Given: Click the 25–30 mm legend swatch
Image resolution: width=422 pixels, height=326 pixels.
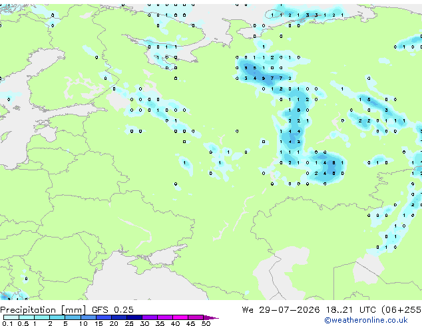Looking at the screenshot, I should pos(134,317).
